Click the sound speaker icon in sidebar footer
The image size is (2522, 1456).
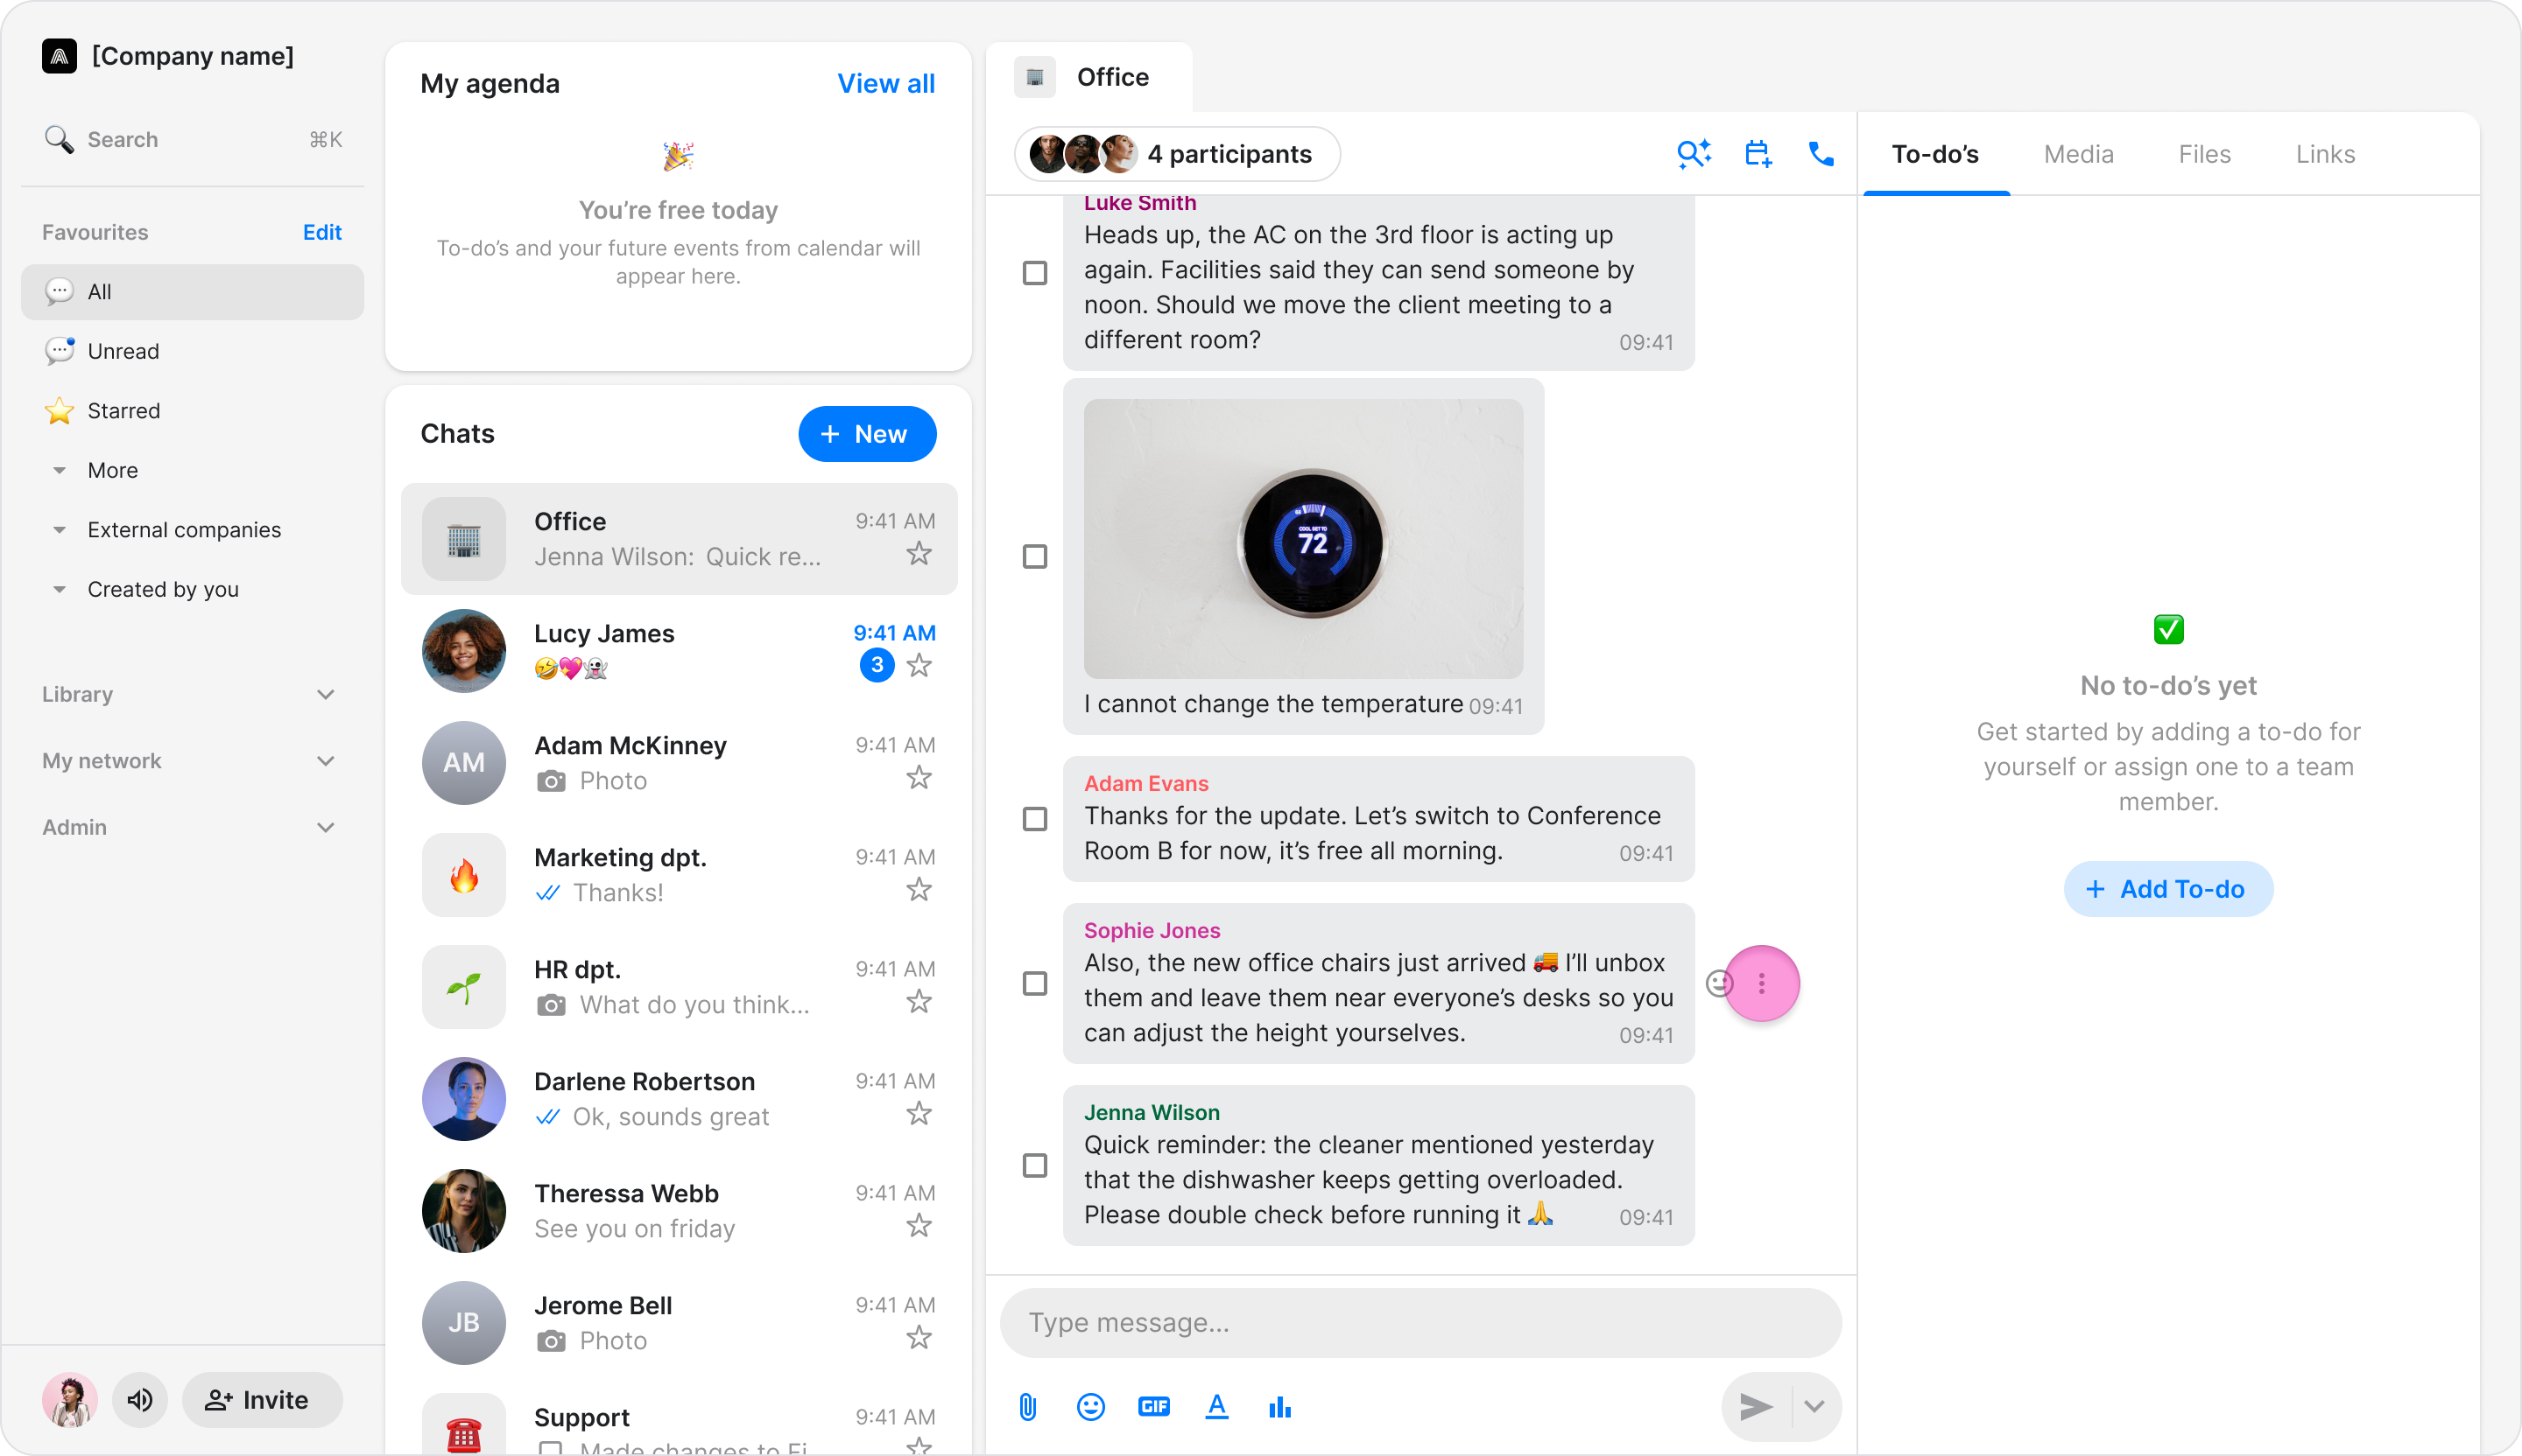tap(140, 1400)
